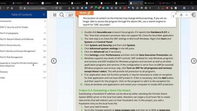Close the active CompTIA tab
This screenshot has width=197, height=111.
coord(141,3)
